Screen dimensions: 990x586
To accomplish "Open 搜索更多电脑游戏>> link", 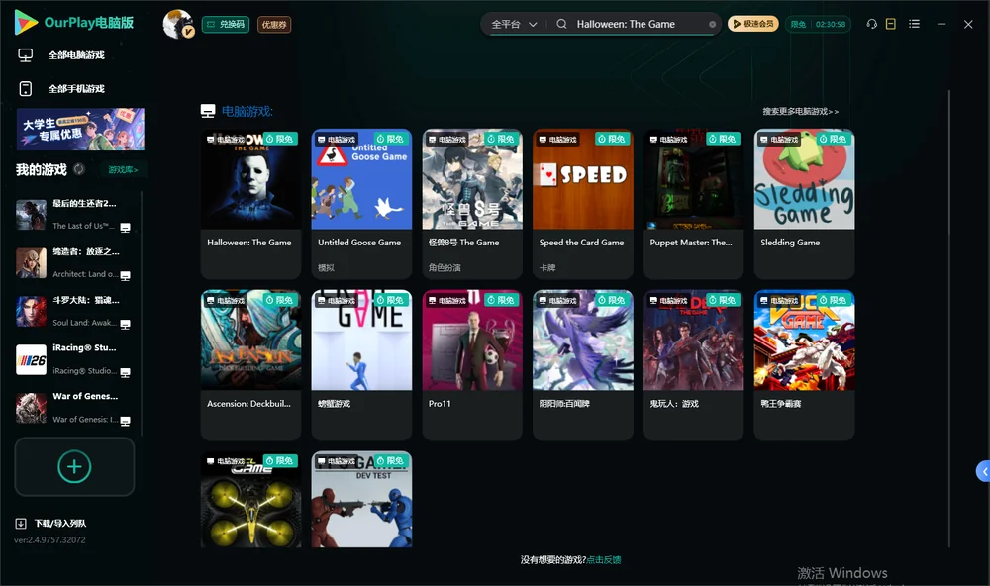I will [800, 111].
